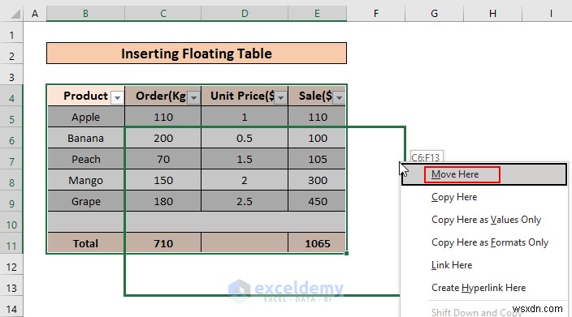The width and height of the screenshot is (572, 317).
Task: Select column H header
Action: (492, 14)
